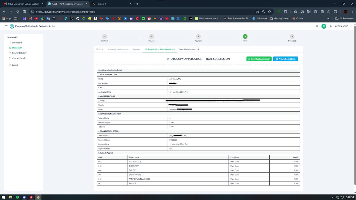Click the payment status SUCCESS value
Viewport: 356px width, 200px height.
tap(173, 140)
